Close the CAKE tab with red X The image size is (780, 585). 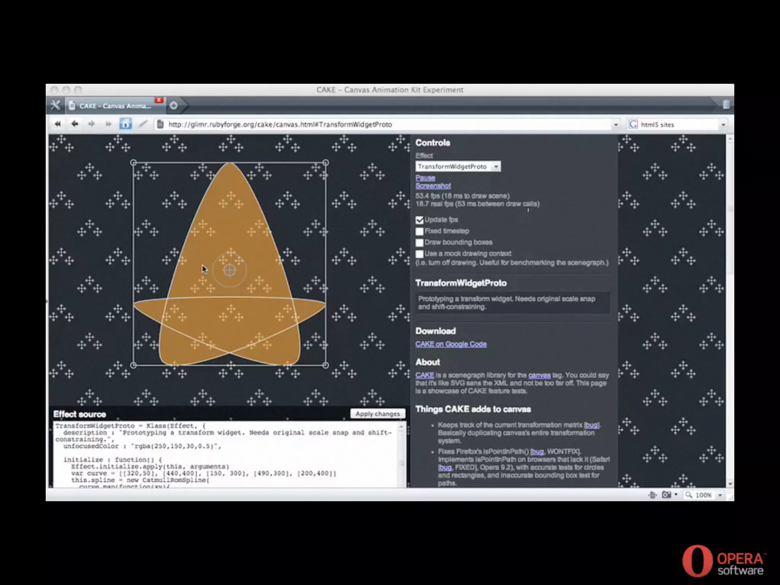pyautogui.click(x=159, y=100)
